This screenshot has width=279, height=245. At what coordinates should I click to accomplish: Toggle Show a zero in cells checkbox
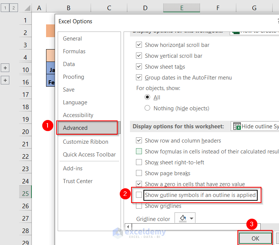point(139,184)
